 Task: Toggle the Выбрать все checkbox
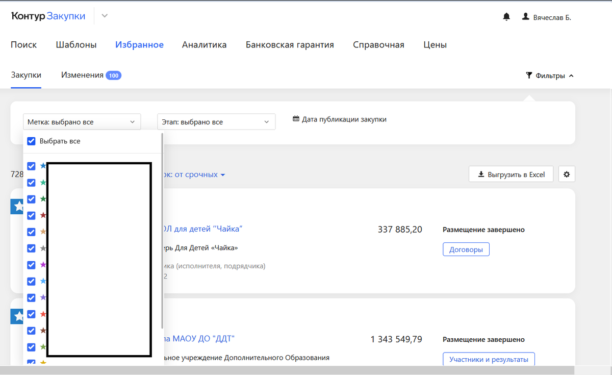coord(31,141)
